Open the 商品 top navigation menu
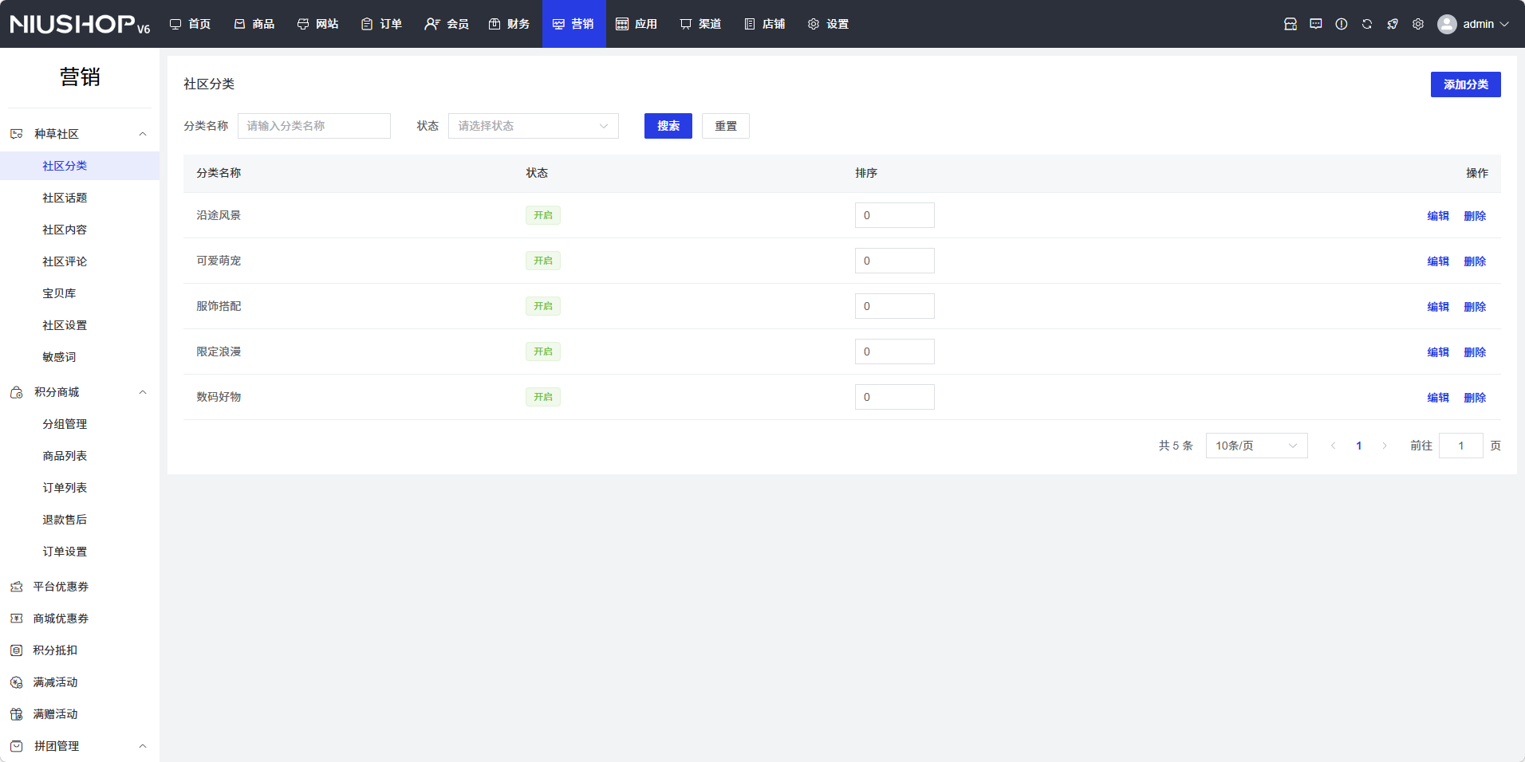The width and height of the screenshot is (1525, 762). pyautogui.click(x=254, y=24)
